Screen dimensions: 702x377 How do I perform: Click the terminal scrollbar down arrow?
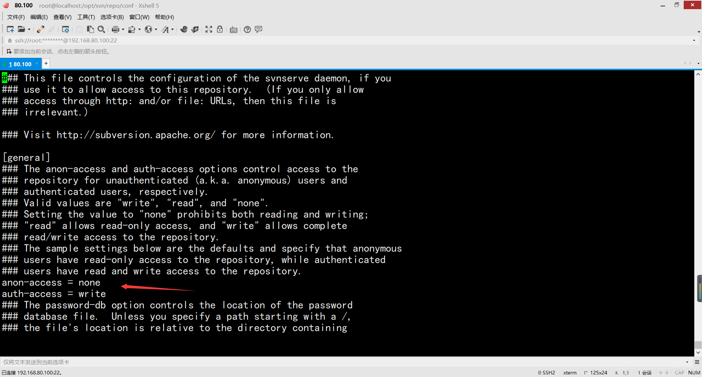[698, 353]
